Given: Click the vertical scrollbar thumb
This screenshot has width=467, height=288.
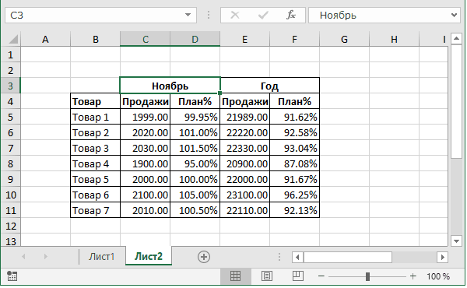Looking at the screenshot, I should click(456, 101).
